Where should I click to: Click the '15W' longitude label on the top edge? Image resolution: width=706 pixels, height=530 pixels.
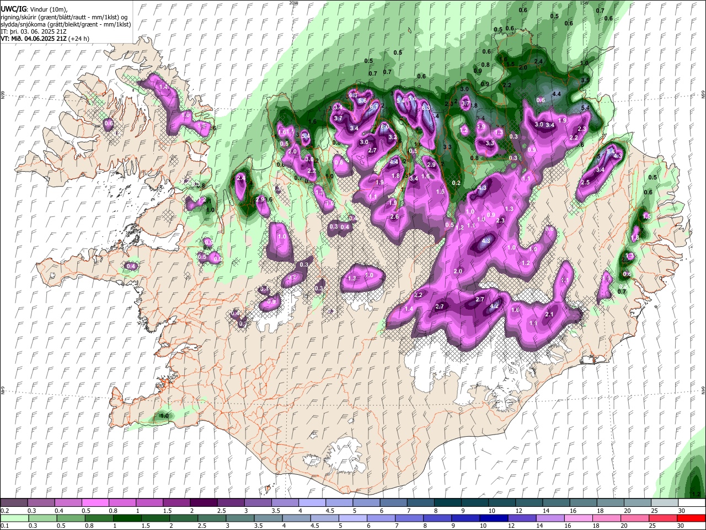584,3
